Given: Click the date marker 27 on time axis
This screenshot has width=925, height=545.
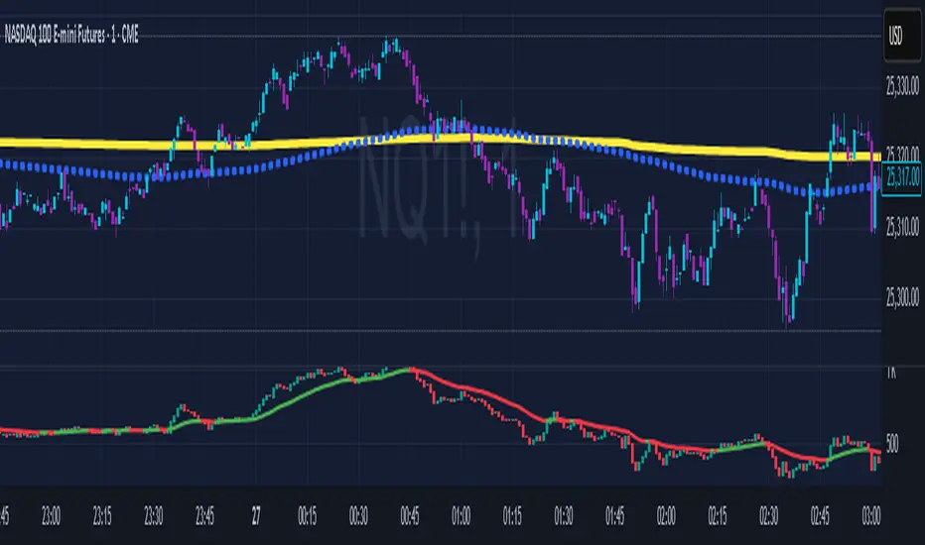Looking at the screenshot, I should click(x=256, y=516).
